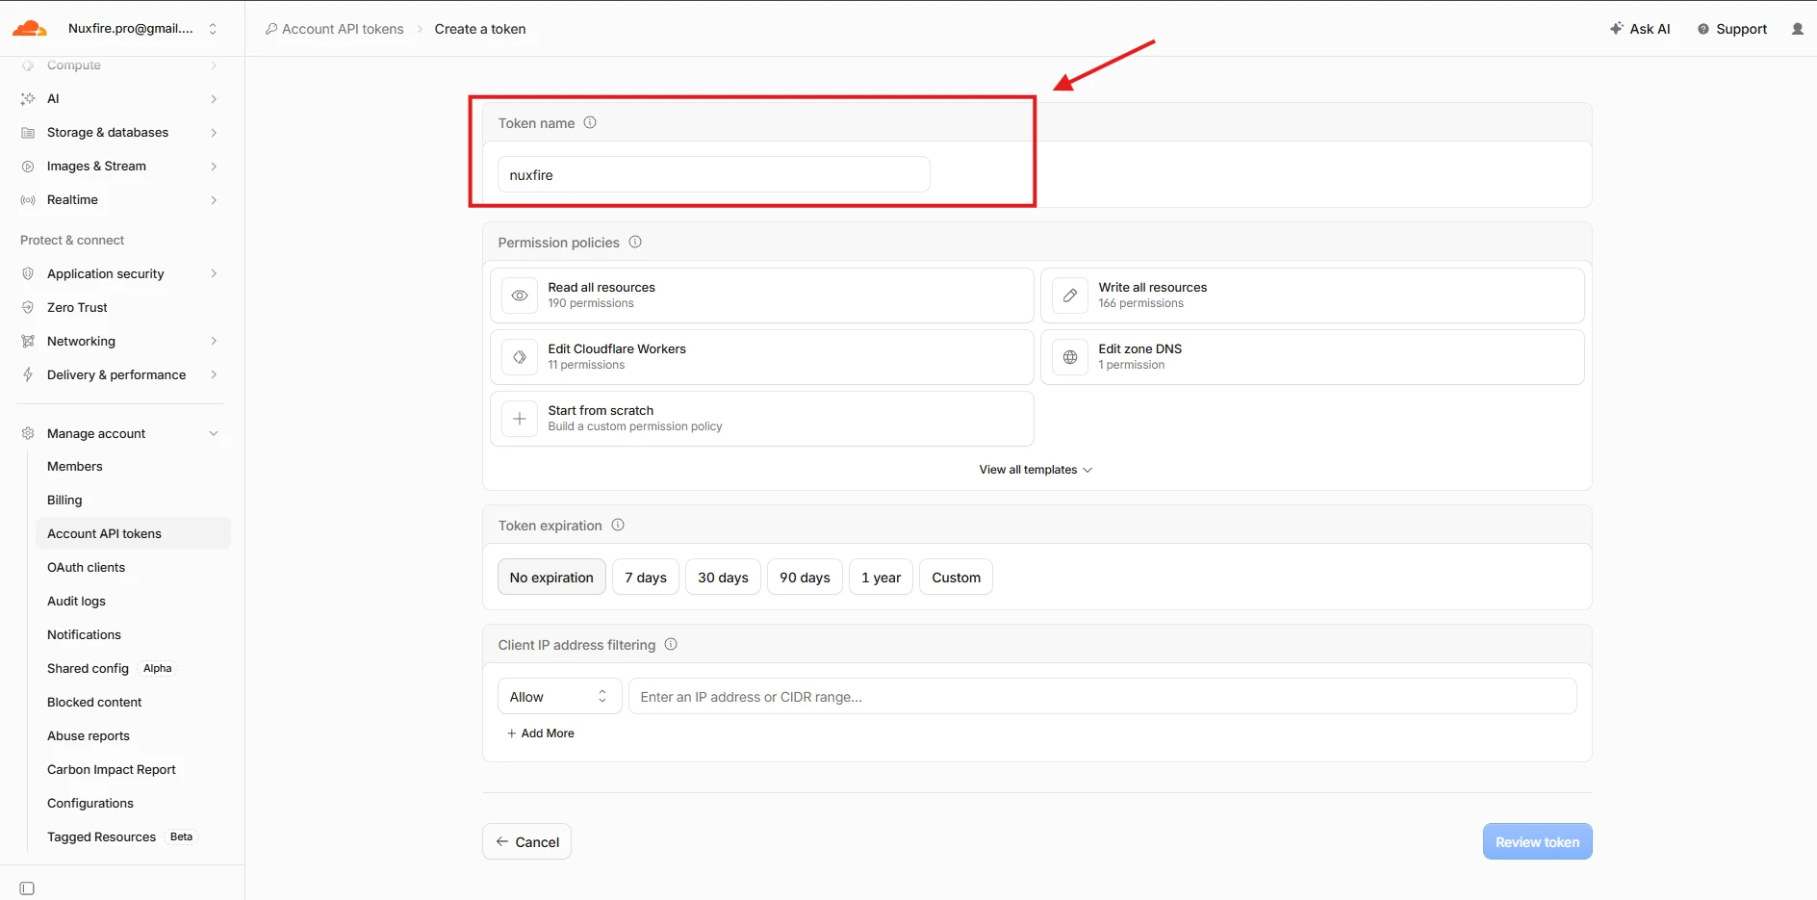Choose the Write all resources template
1817x900 pixels.
(1313, 296)
